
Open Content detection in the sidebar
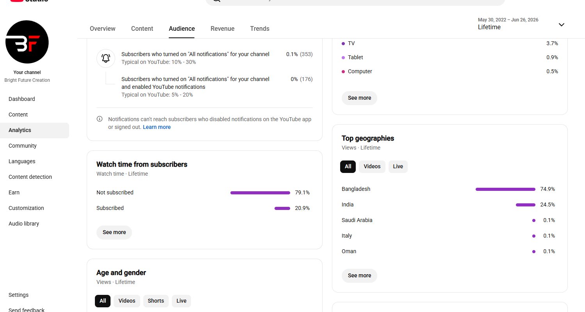coord(34,177)
